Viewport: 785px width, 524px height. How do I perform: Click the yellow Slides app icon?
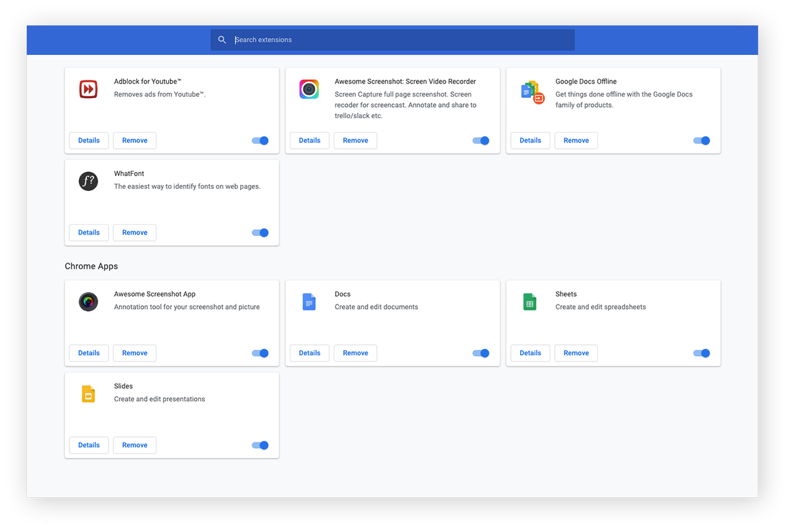pyautogui.click(x=88, y=393)
